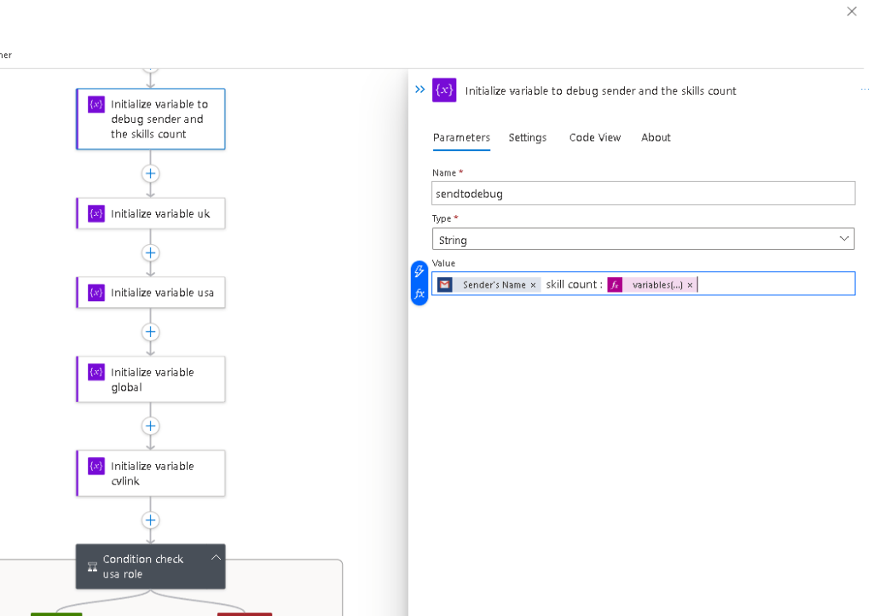Select the Initialize variable cvlink action
Image resolution: width=873 pixels, height=616 pixels.
151,474
